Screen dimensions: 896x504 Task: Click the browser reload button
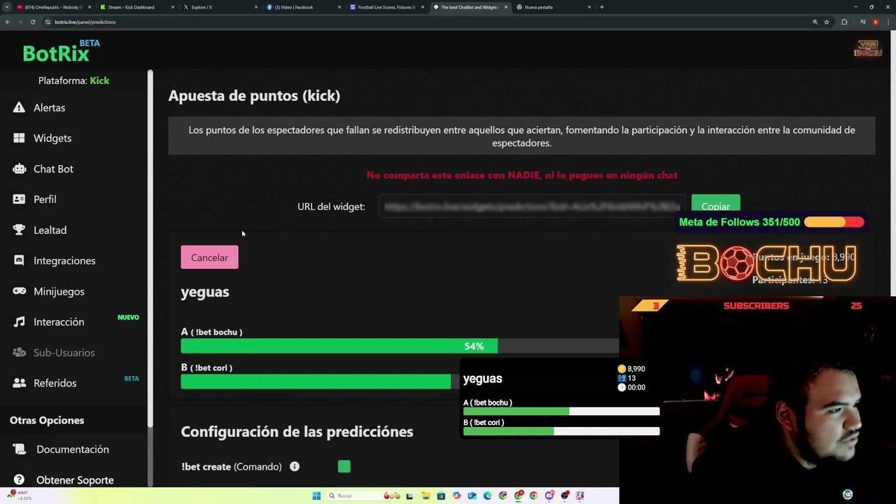click(32, 22)
